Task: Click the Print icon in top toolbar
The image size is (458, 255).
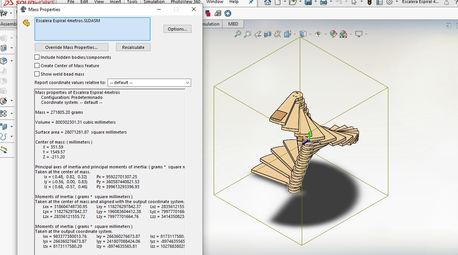Action: (323, 2)
